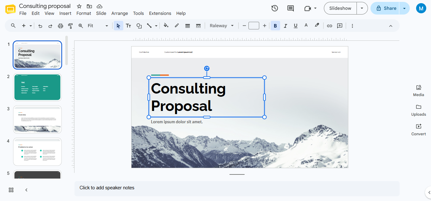Open the Raleway font dropdown

coord(222,26)
